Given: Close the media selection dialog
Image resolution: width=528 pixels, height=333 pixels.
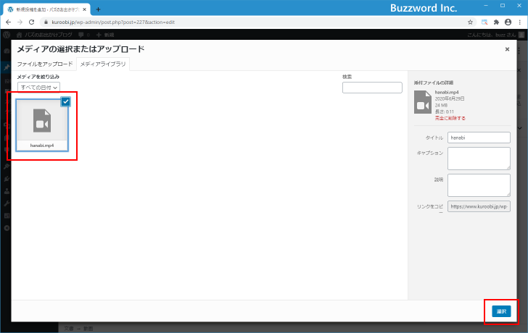Looking at the screenshot, I should pyautogui.click(x=507, y=49).
